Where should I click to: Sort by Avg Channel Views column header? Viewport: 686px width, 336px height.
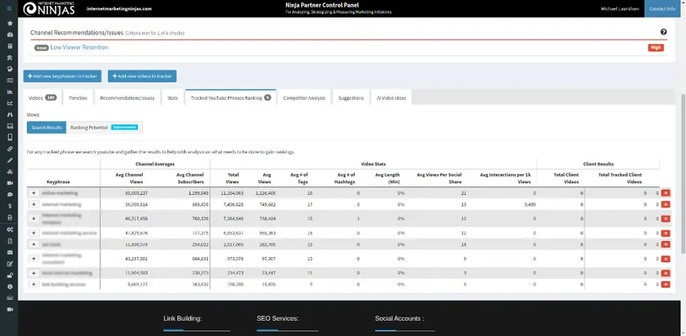click(x=130, y=177)
